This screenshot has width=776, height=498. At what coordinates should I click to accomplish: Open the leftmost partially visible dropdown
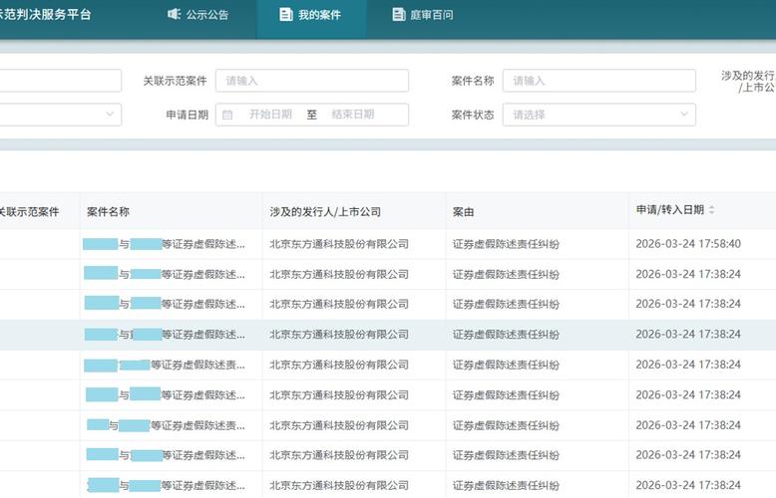(x=60, y=115)
